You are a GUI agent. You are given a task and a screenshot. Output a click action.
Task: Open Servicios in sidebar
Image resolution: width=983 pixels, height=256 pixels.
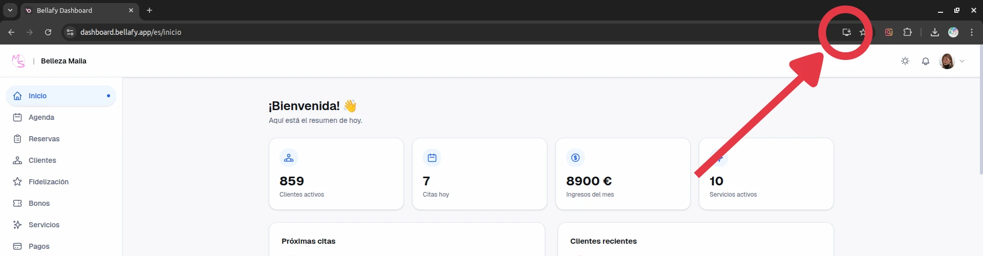(61, 225)
